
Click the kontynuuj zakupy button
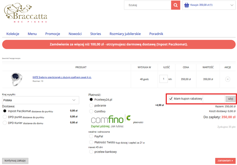15,161
